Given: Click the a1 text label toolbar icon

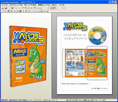Looking at the screenshot, I should point(39,11).
